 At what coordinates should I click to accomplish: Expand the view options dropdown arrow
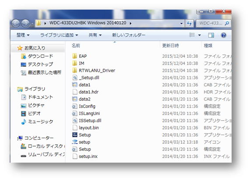pyautogui.click(x=199, y=35)
